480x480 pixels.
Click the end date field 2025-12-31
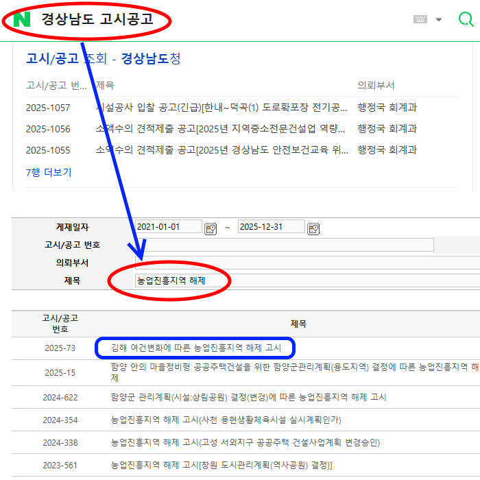tap(269, 227)
